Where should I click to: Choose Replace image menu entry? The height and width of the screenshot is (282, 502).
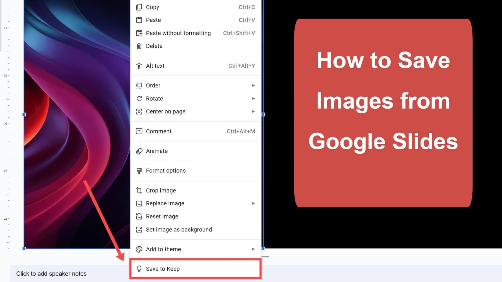(196, 203)
